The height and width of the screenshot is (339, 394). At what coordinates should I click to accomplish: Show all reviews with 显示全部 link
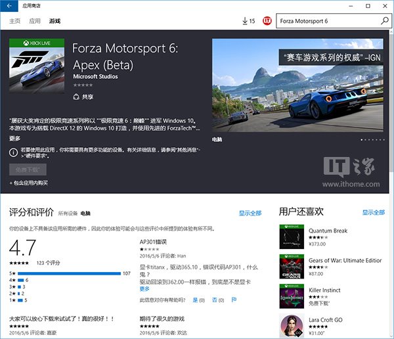click(250, 214)
